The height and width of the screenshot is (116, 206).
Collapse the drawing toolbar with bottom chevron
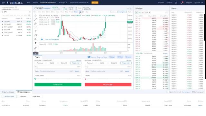36,53
